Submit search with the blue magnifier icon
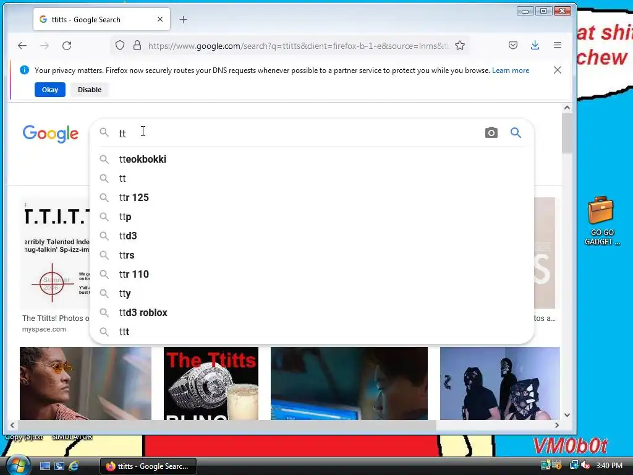 (516, 132)
